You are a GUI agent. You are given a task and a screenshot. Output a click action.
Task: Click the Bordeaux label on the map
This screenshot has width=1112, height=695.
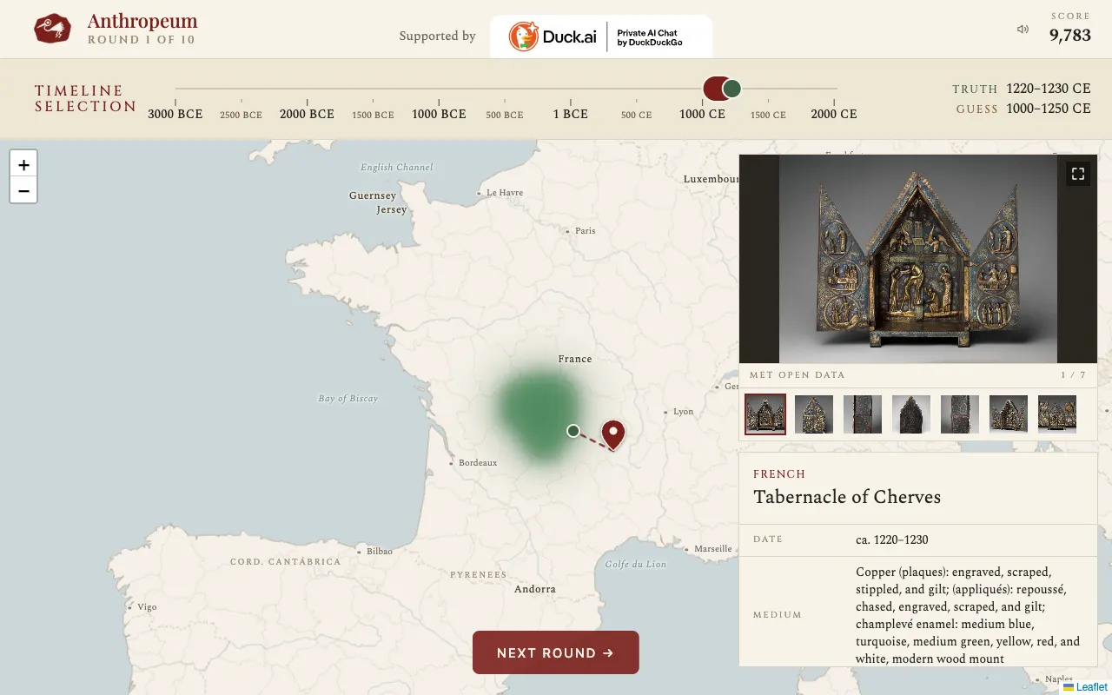coord(478,463)
